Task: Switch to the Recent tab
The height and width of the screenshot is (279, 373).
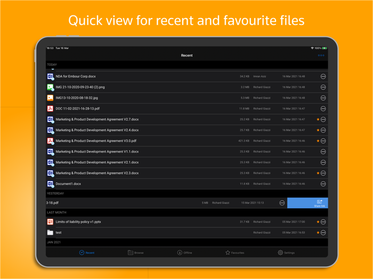Action: coord(87,252)
